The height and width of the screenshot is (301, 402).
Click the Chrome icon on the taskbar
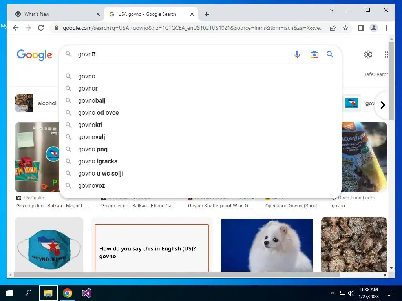68,293
